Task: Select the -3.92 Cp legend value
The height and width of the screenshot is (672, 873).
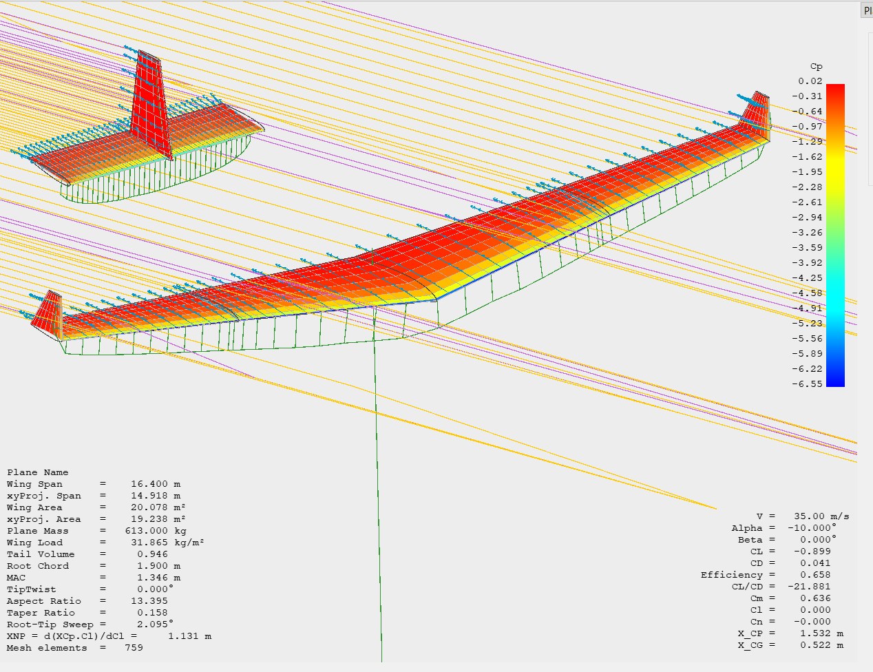Action: pyautogui.click(x=807, y=263)
